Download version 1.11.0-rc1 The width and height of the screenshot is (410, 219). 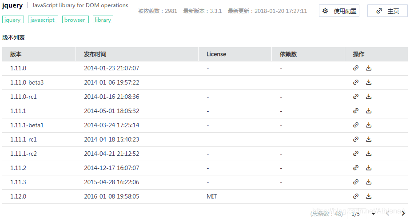[369, 97]
